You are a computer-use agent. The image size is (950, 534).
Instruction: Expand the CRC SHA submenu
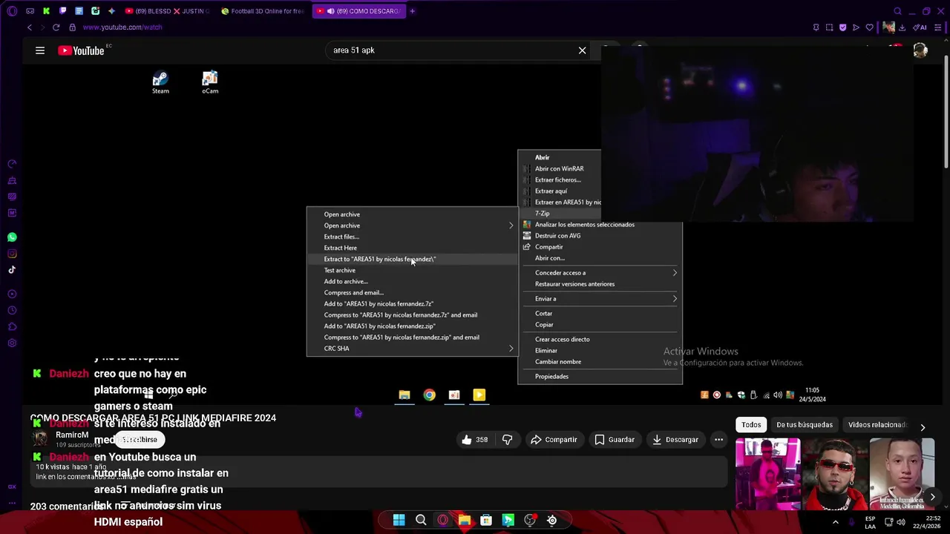[x=411, y=349]
